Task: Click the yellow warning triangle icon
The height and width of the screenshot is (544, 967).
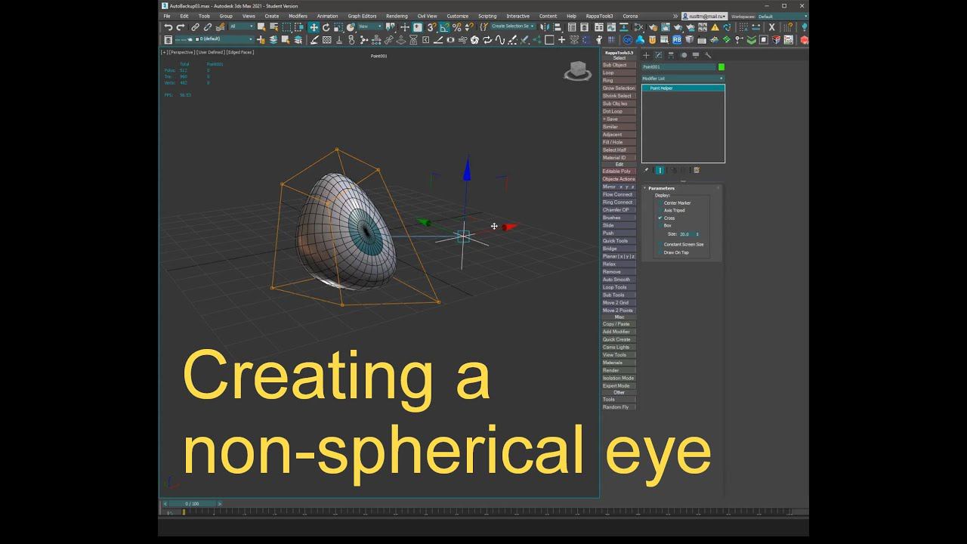Action: [x=715, y=27]
